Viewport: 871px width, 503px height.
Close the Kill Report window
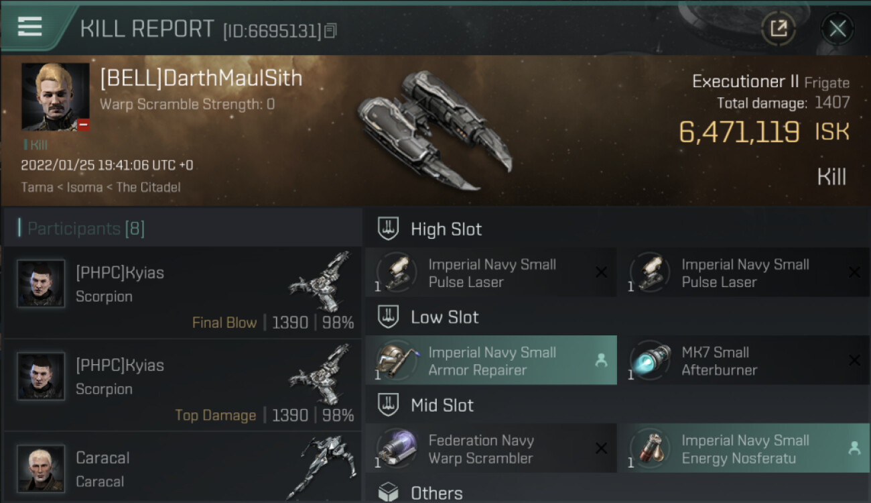pyautogui.click(x=837, y=29)
